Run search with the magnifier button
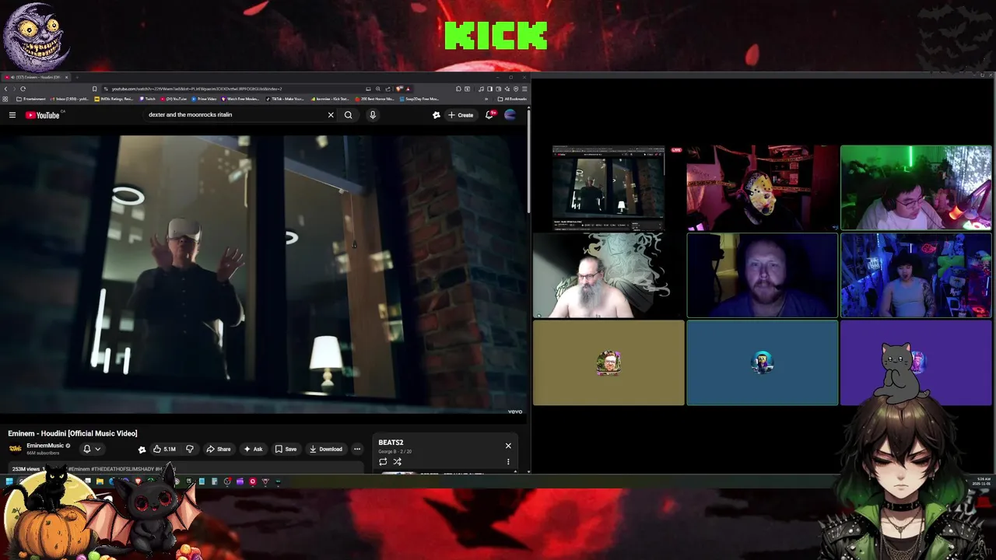Viewport: 996px width, 560px height. [x=349, y=115]
